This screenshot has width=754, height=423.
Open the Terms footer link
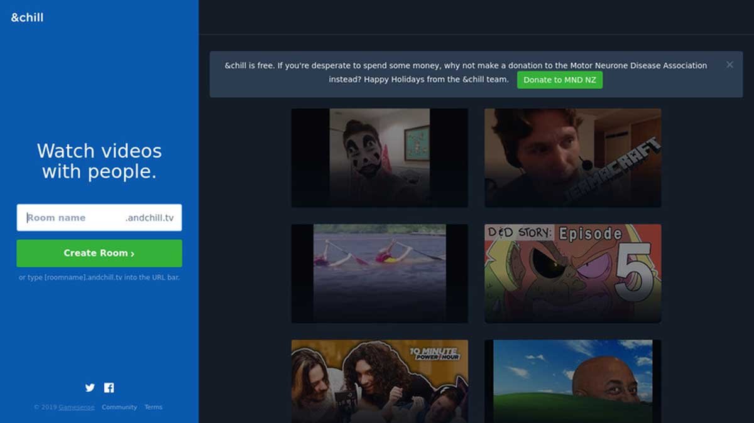click(153, 407)
